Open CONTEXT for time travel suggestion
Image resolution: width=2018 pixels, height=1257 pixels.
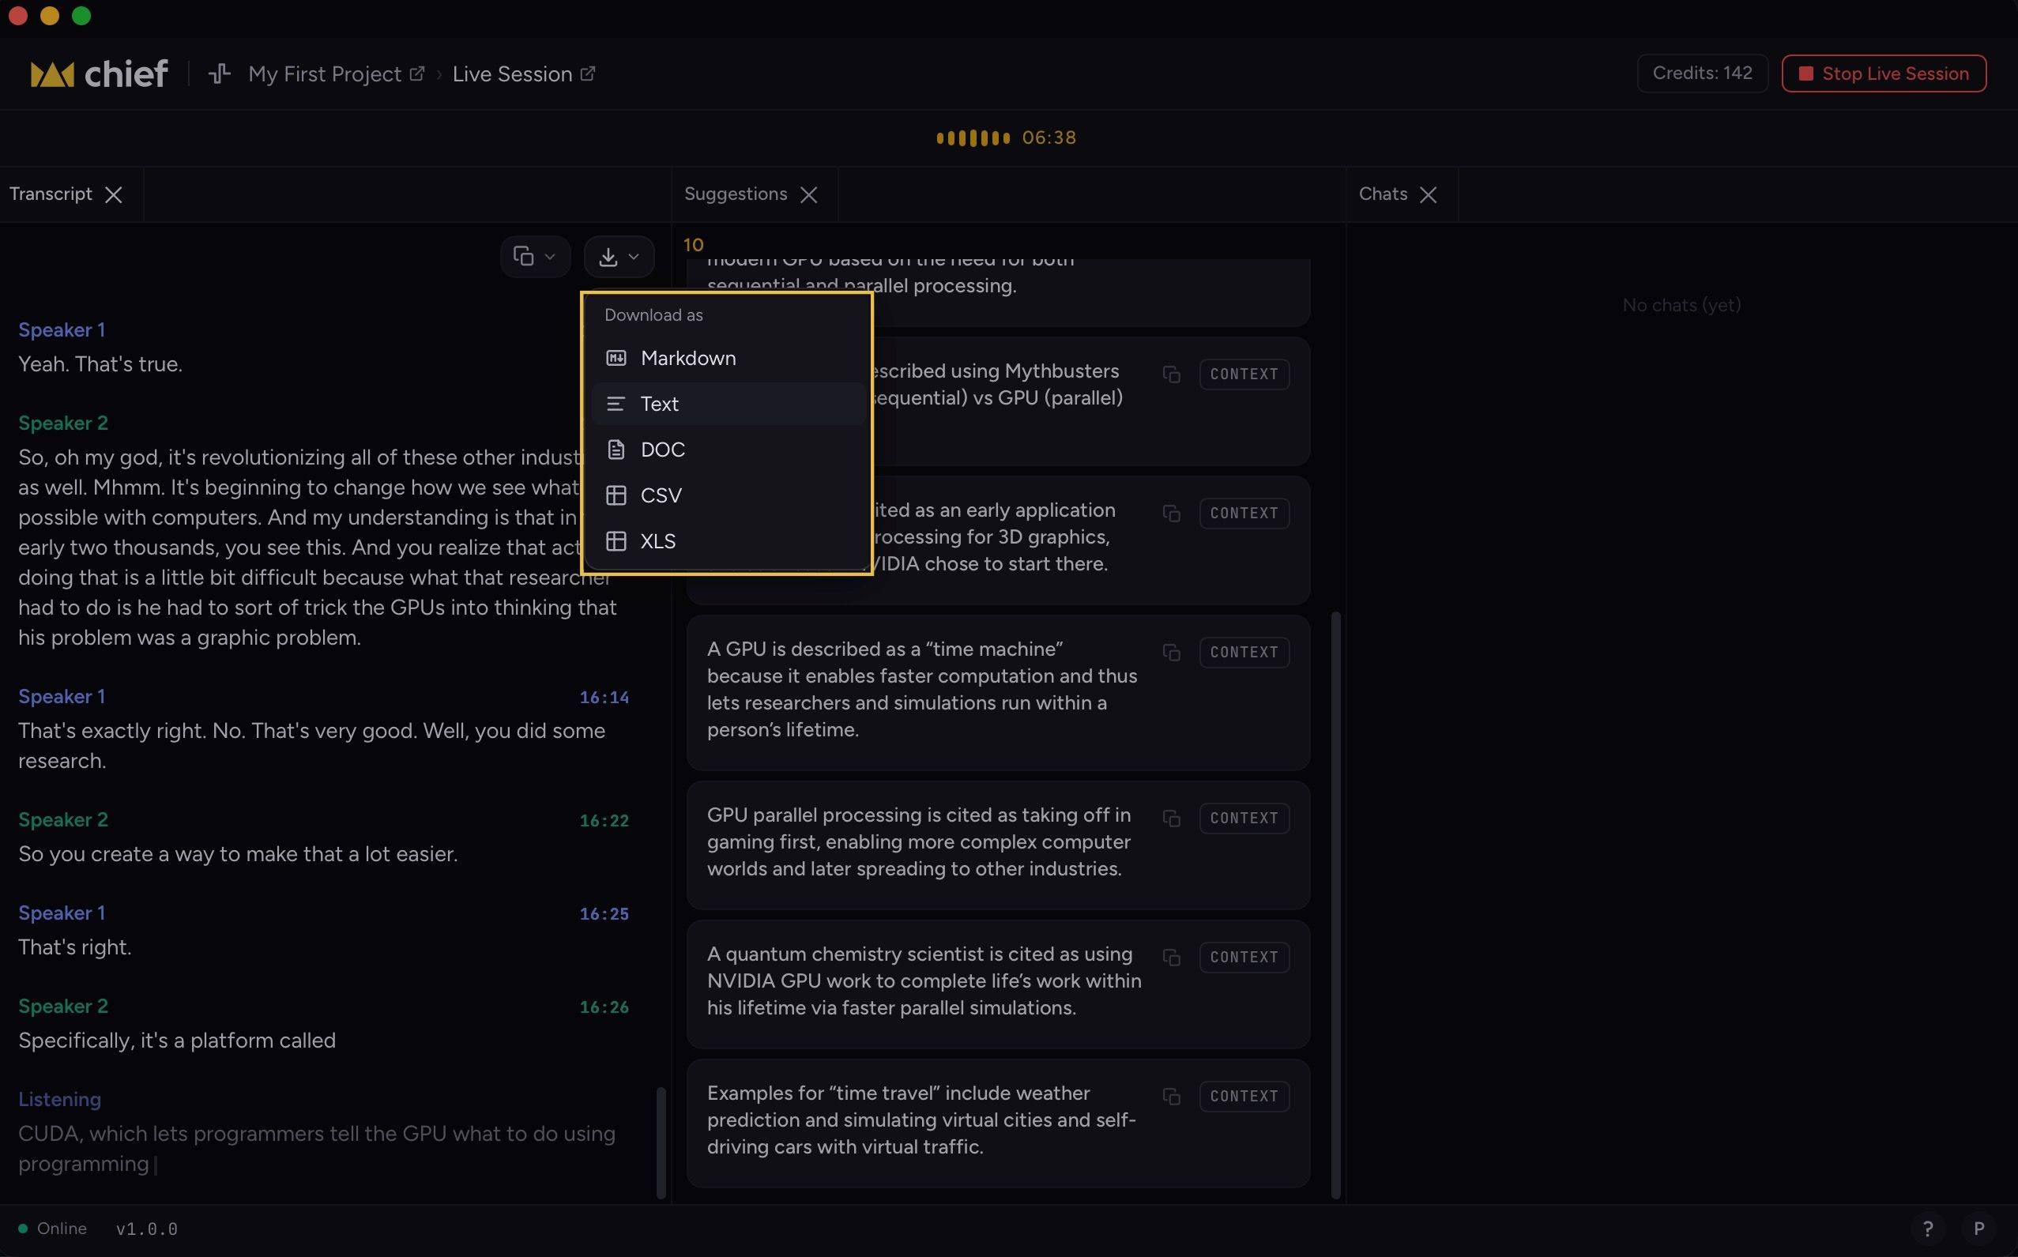(1244, 1096)
